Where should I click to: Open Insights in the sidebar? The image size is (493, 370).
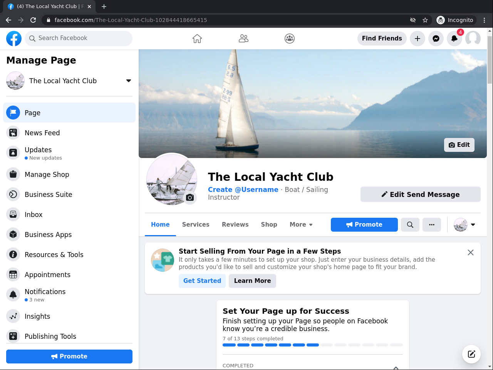tap(69, 316)
